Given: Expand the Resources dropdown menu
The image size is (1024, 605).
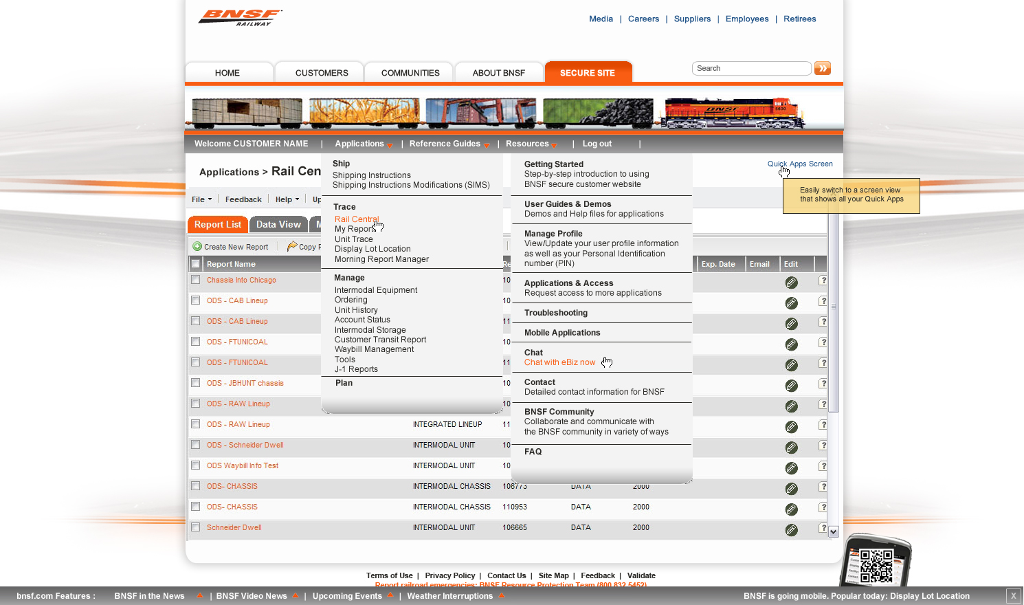Looking at the screenshot, I should point(531,144).
